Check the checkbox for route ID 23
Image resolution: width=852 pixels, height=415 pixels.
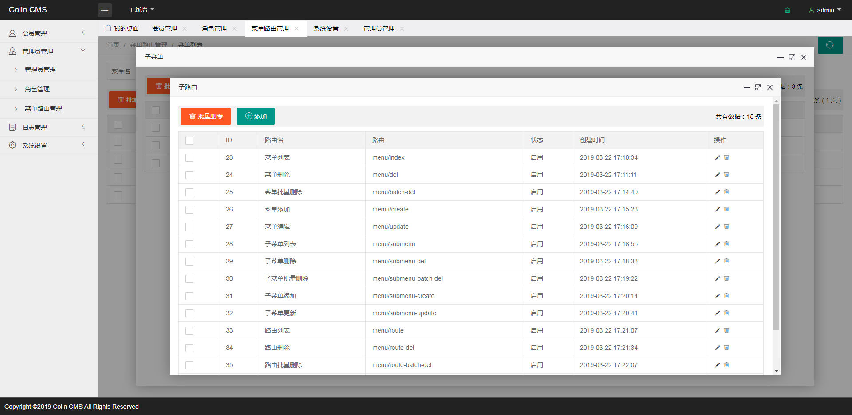(x=189, y=158)
